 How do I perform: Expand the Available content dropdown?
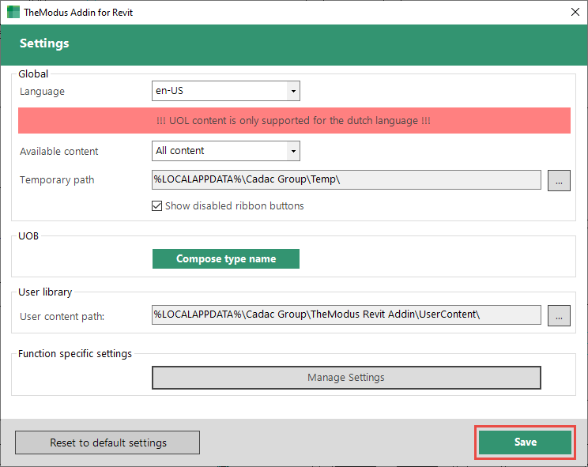[x=226, y=151]
